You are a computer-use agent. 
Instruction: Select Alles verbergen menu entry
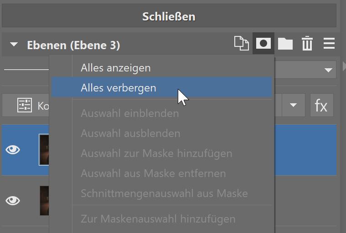coord(118,88)
